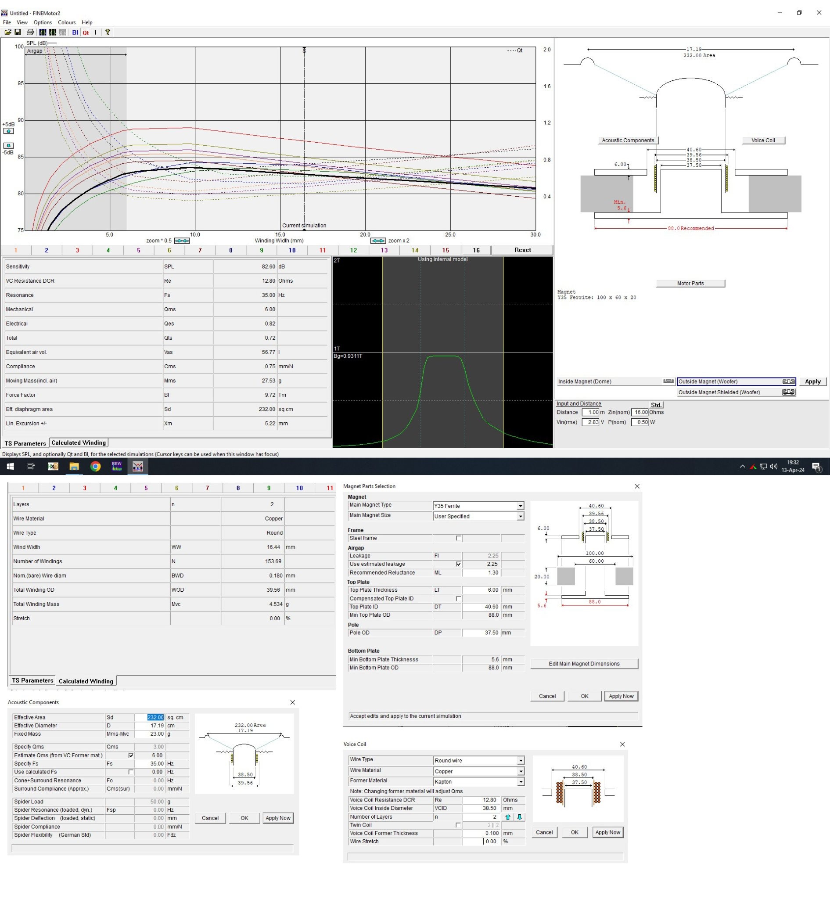
Task: Select simulation 7 in main window row
Action: (200, 250)
